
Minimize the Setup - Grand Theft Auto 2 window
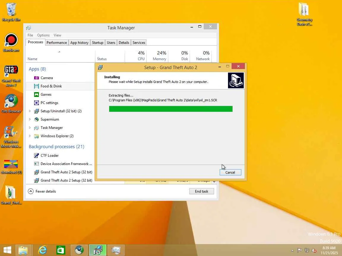coord(220,66)
